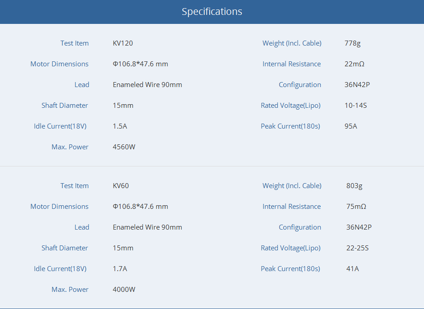Click the Peak Current(180s) label beside 41A
The width and height of the screenshot is (424, 309).
click(x=290, y=269)
